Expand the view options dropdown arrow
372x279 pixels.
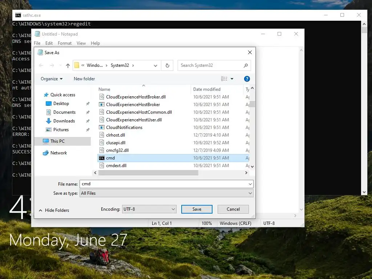tap(232, 79)
